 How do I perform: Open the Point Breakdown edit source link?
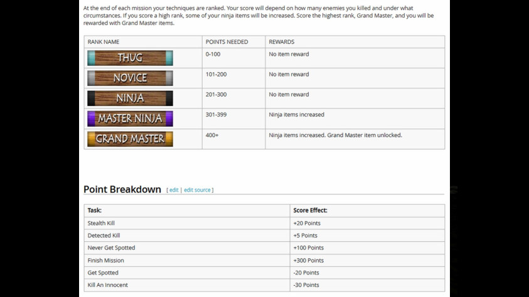[197, 190]
